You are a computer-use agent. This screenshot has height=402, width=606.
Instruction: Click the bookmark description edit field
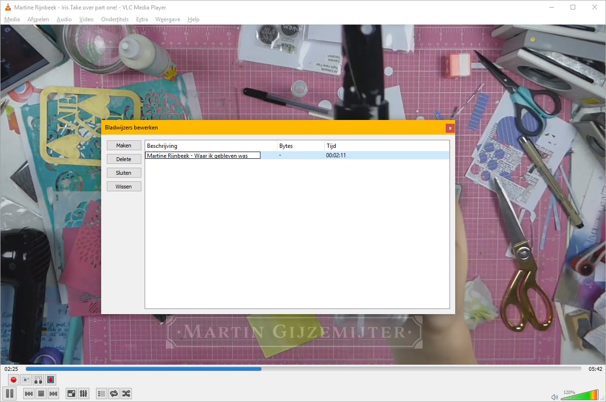coord(203,155)
